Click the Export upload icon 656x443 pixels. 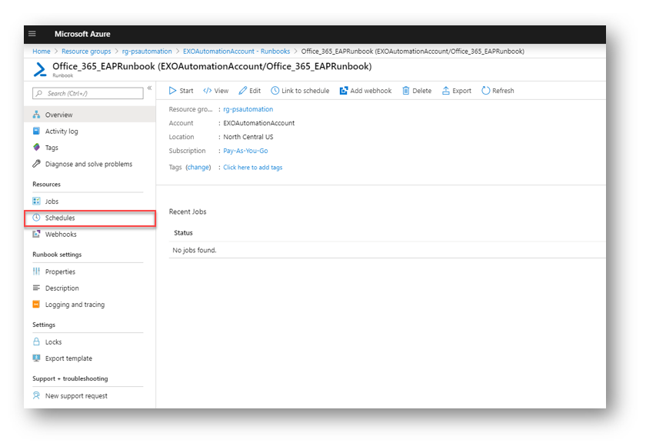click(x=445, y=91)
